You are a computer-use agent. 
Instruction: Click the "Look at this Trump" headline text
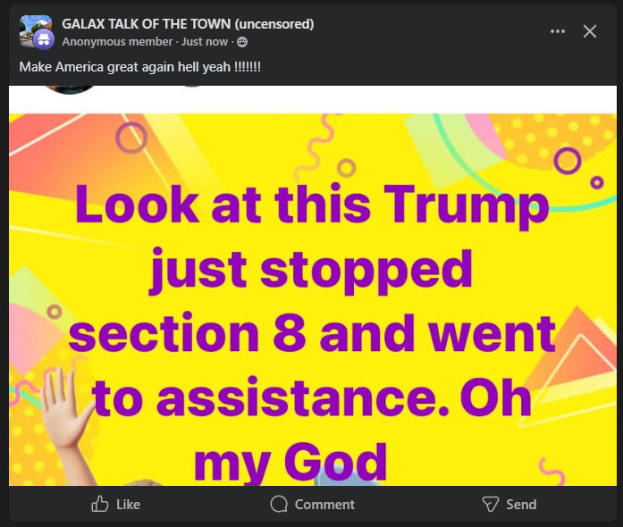[x=312, y=203]
